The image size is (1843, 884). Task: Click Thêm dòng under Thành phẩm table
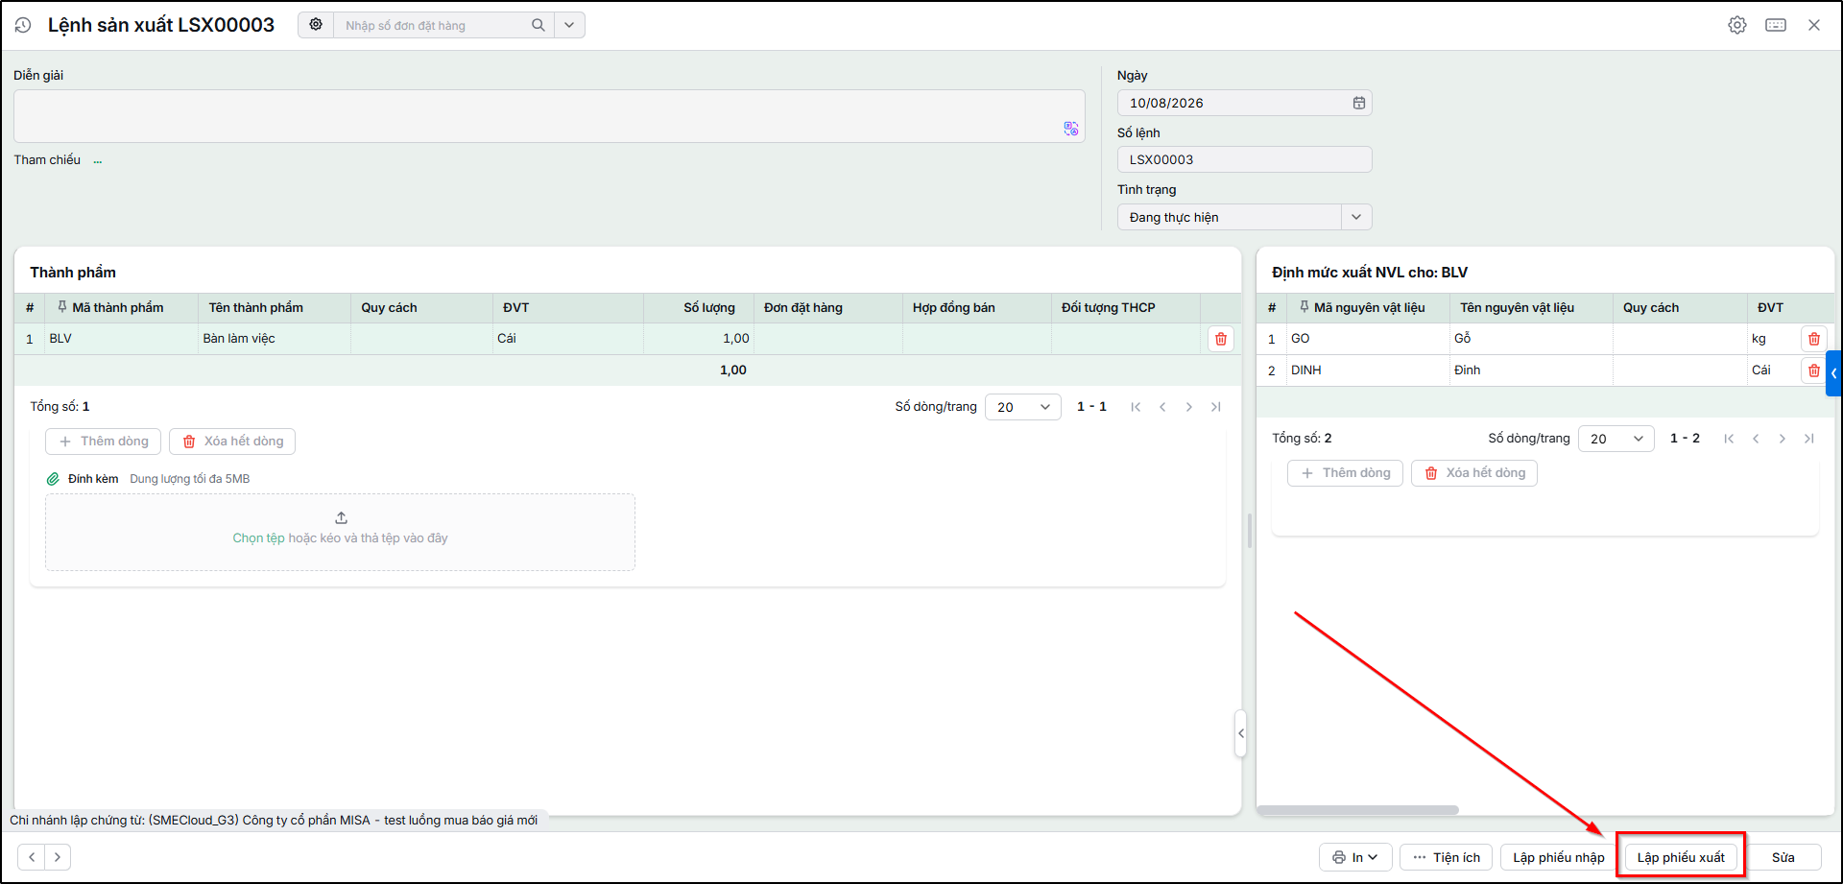(104, 442)
